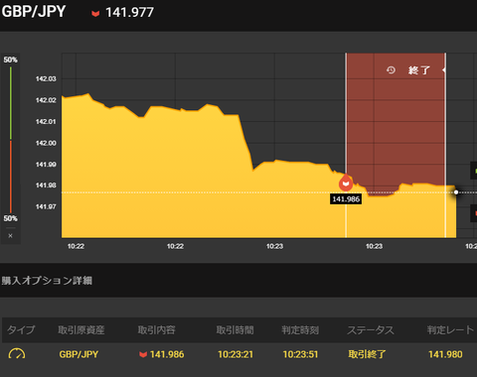The height and width of the screenshot is (377, 477).
Task: Click the 141.986 price label on the chart
Action: [x=346, y=199]
